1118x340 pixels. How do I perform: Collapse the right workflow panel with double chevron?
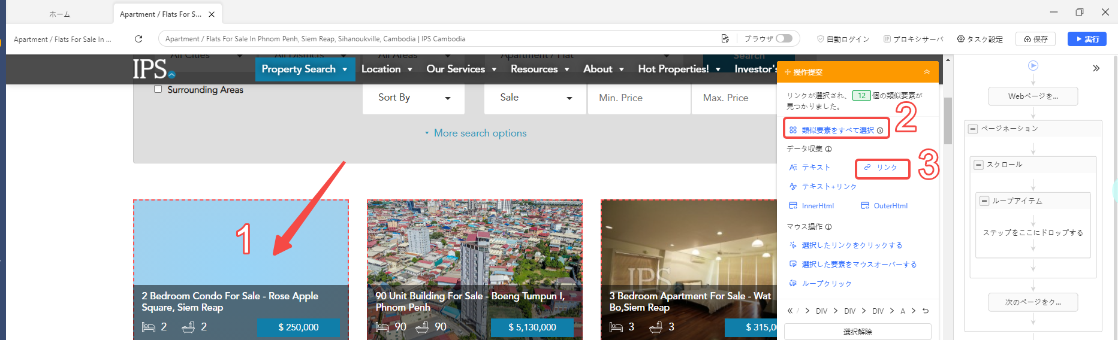tap(1096, 68)
